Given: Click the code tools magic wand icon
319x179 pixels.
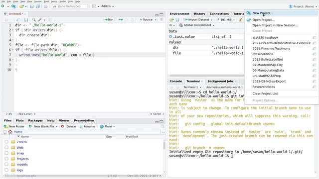Looking at the screenshot, I should pos(40,20).
